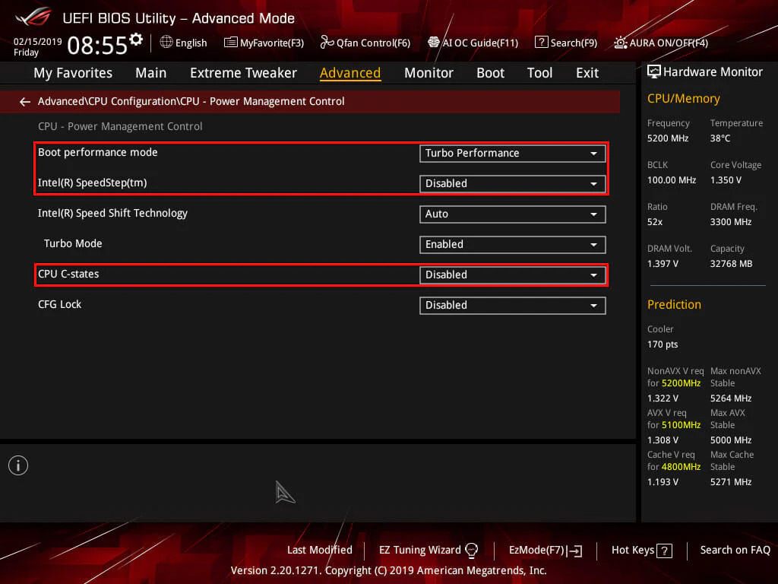The image size is (778, 584).
Task: Switch to the Extreme Tweaker tab
Action: (243, 73)
